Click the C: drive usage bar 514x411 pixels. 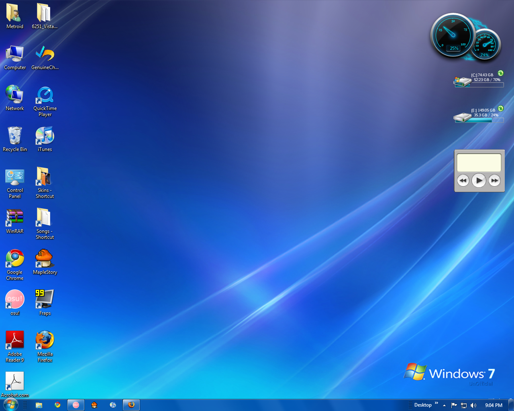(479, 85)
